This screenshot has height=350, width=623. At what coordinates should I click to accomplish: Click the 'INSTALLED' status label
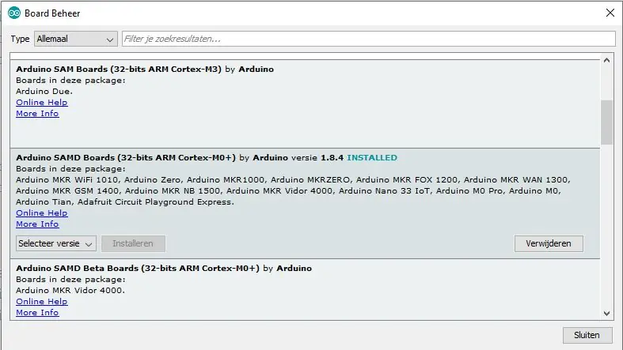[372, 157]
